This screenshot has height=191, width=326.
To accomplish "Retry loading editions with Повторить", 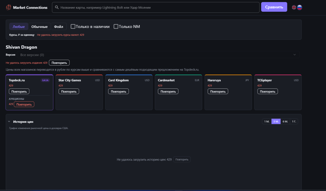I will coord(59,63).
